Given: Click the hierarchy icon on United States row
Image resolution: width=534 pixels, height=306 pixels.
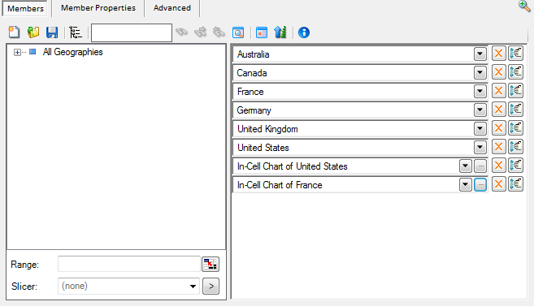Looking at the screenshot, I should 515,147.
